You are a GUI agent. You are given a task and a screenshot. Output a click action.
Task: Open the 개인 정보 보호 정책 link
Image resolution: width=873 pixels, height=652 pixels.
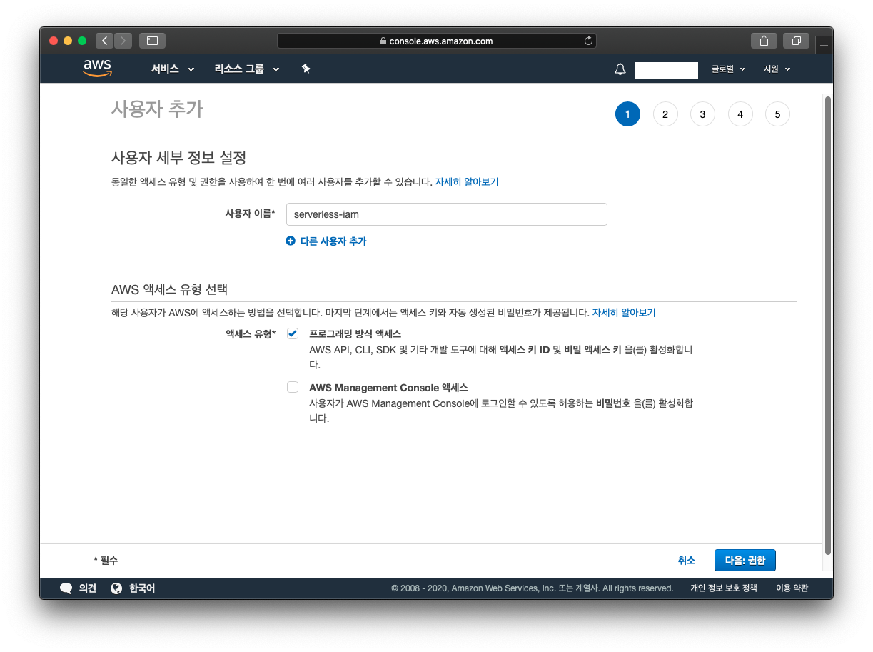[x=723, y=588]
